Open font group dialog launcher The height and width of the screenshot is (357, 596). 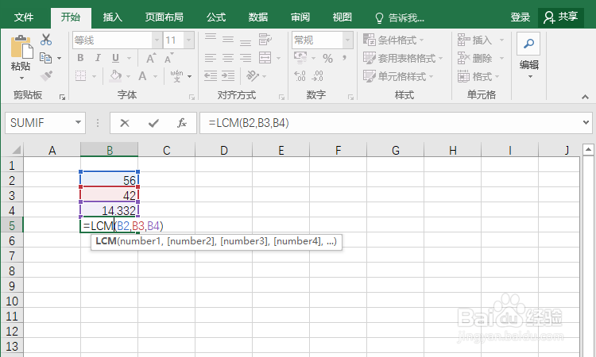tap(192, 97)
